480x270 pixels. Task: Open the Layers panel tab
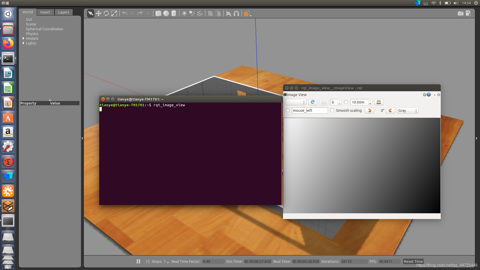pos(63,12)
